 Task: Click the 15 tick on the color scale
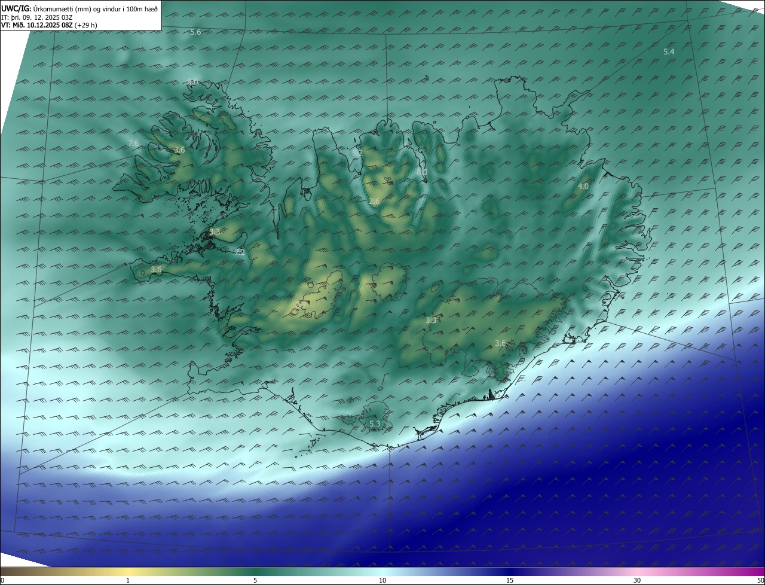[510, 580]
